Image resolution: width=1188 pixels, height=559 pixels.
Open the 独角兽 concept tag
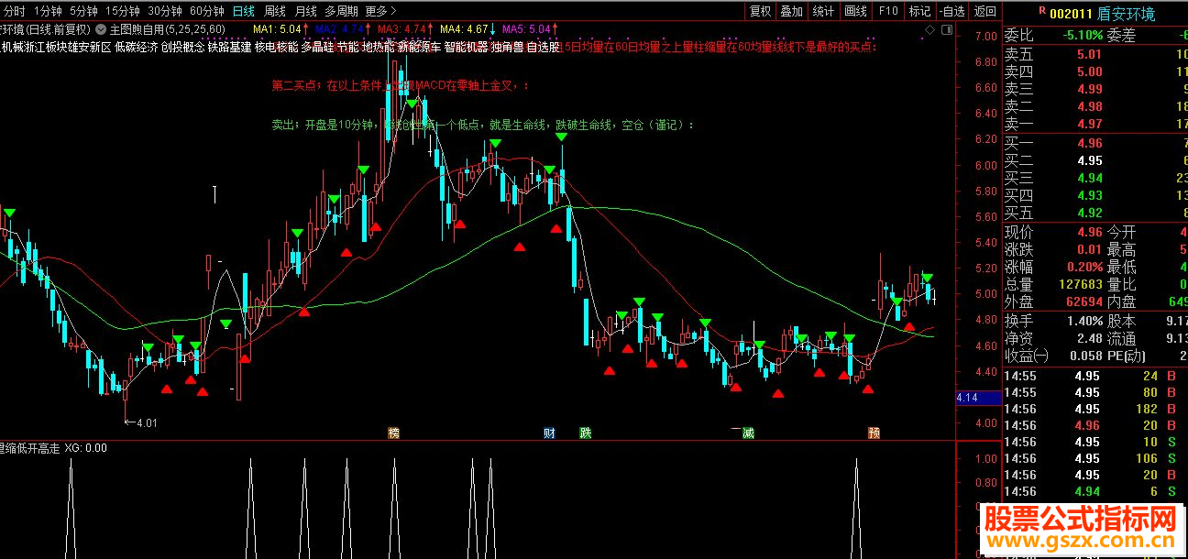508,47
